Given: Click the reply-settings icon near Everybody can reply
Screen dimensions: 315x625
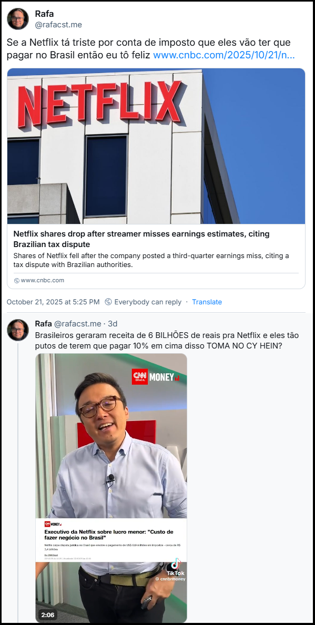Looking at the screenshot, I should 108,302.
